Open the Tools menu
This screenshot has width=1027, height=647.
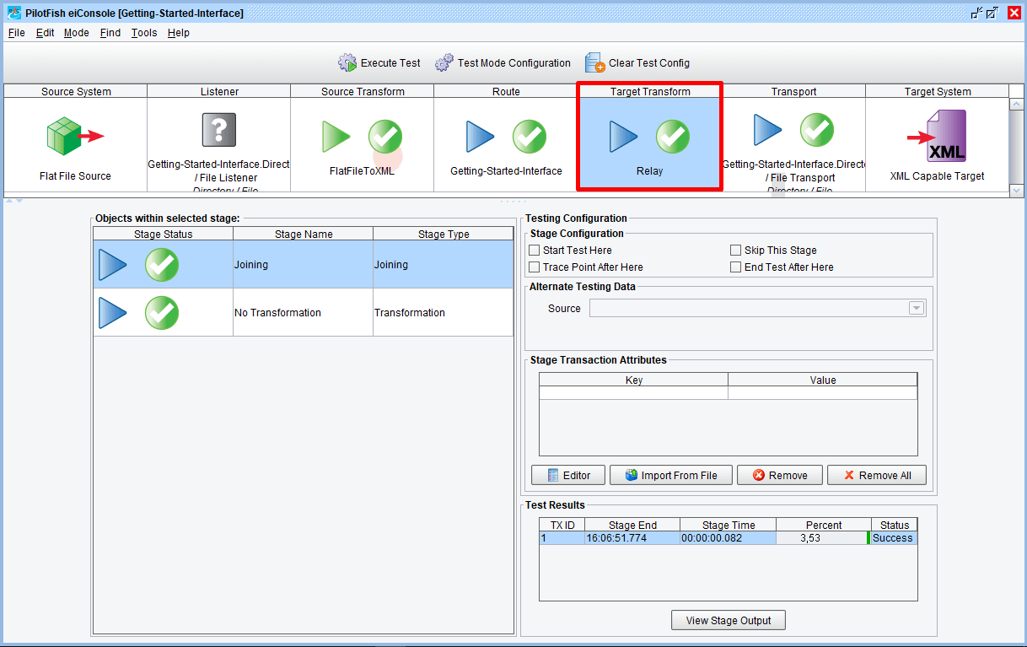point(144,33)
